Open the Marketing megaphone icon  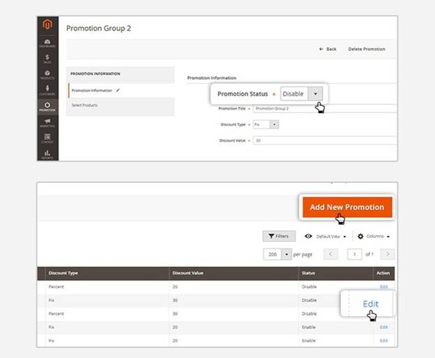47,121
